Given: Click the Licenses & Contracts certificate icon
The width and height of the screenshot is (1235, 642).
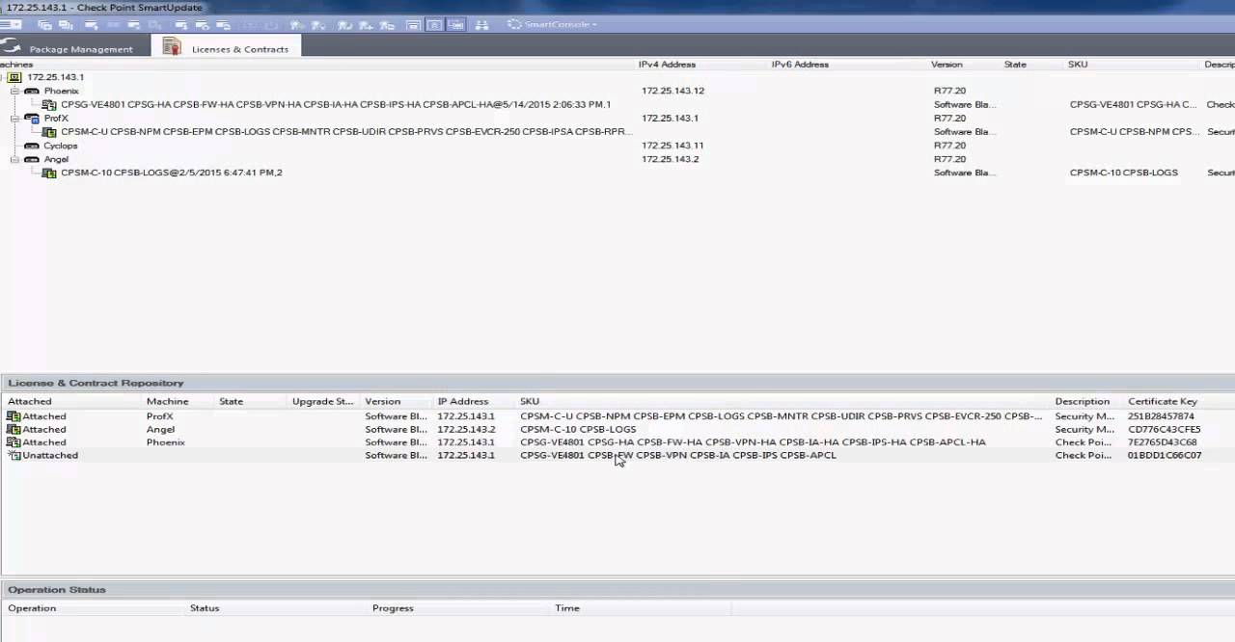Looking at the screenshot, I should [x=172, y=47].
